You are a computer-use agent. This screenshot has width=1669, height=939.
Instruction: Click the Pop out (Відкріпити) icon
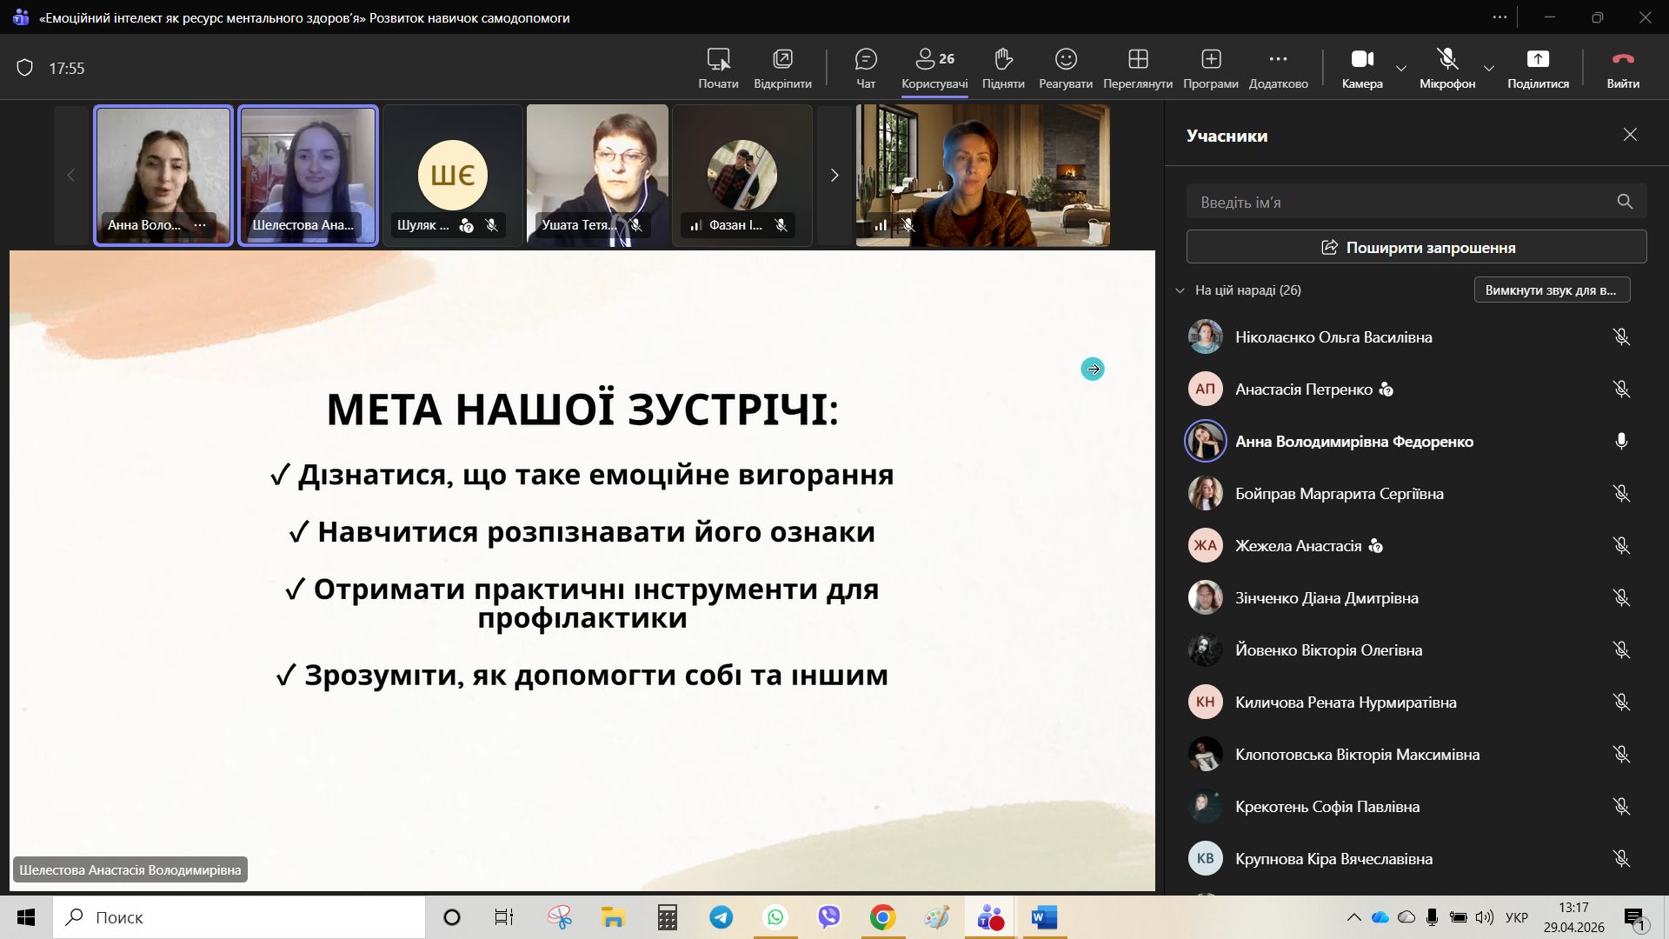click(x=782, y=68)
